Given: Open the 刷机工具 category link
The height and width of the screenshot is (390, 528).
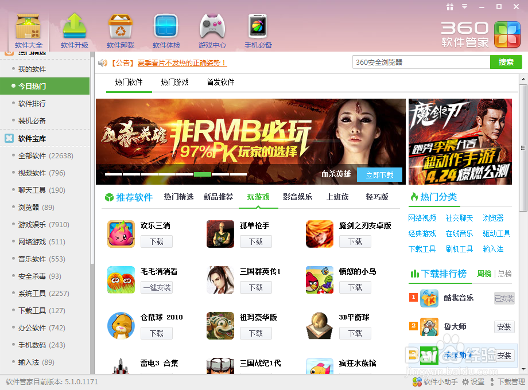Looking at the screenshot, I should tap(459, 249).
